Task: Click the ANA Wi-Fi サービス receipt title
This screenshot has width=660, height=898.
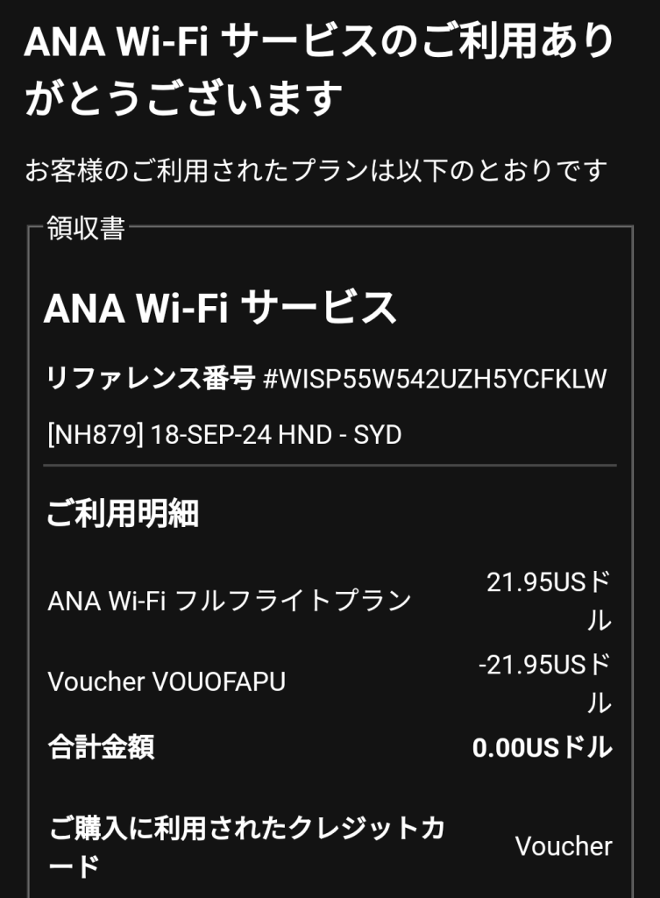Action: 220,308
